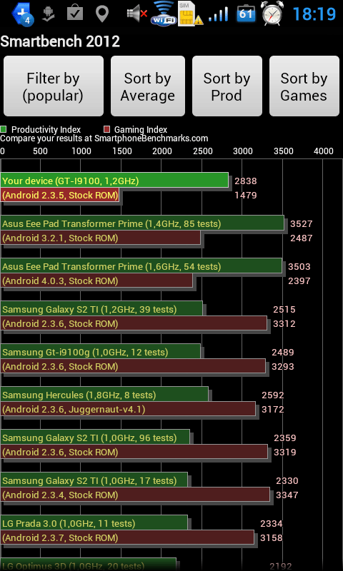Select Galaxy S2 TI 1,0GHz 17 tests bar
Screen dimensions: 343x571
(x=94, y=480)
